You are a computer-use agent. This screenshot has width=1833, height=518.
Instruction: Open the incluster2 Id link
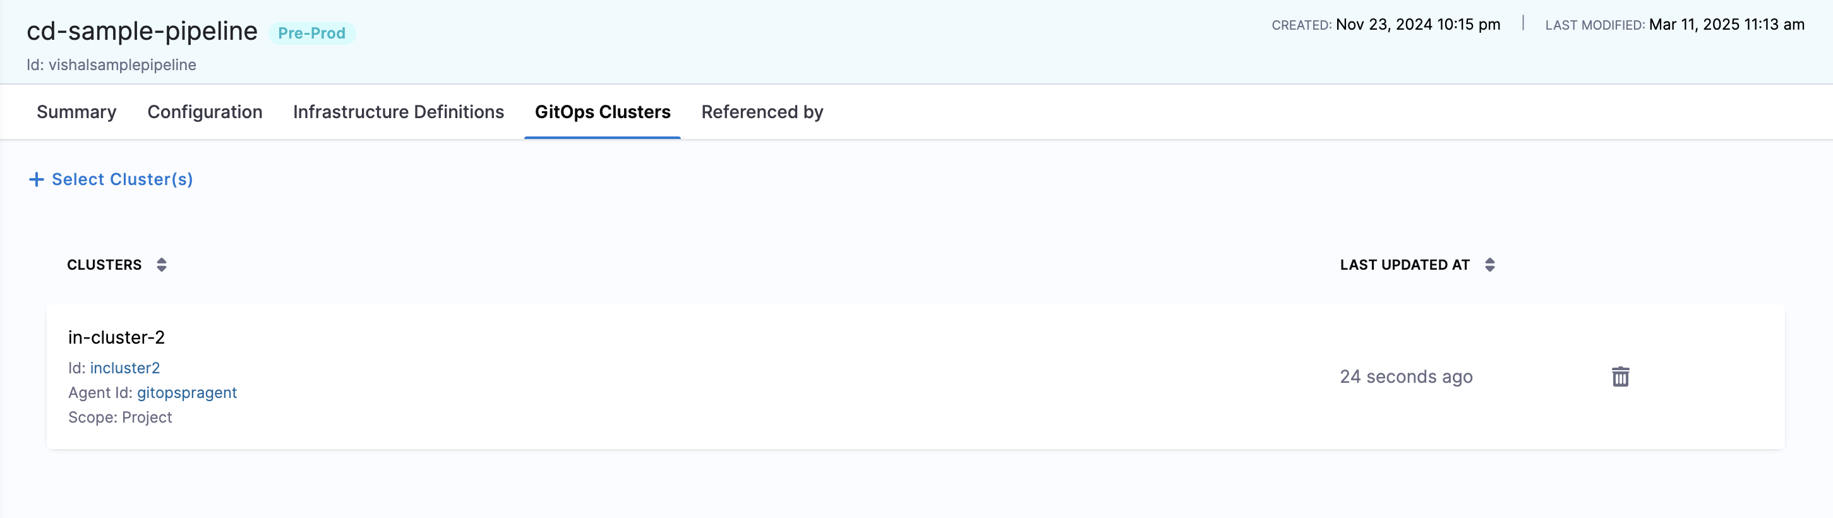124,368
